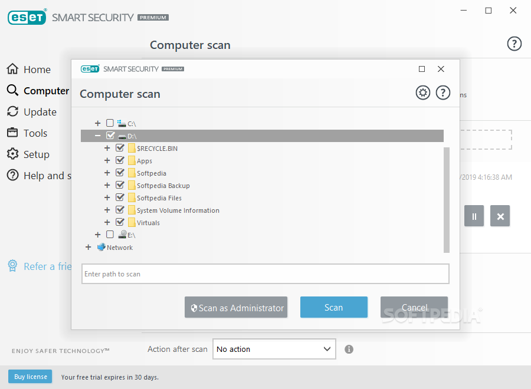Click the Apps folder icon
The height and width of the screenshot is (389, 531).
(x=132, y=161)
